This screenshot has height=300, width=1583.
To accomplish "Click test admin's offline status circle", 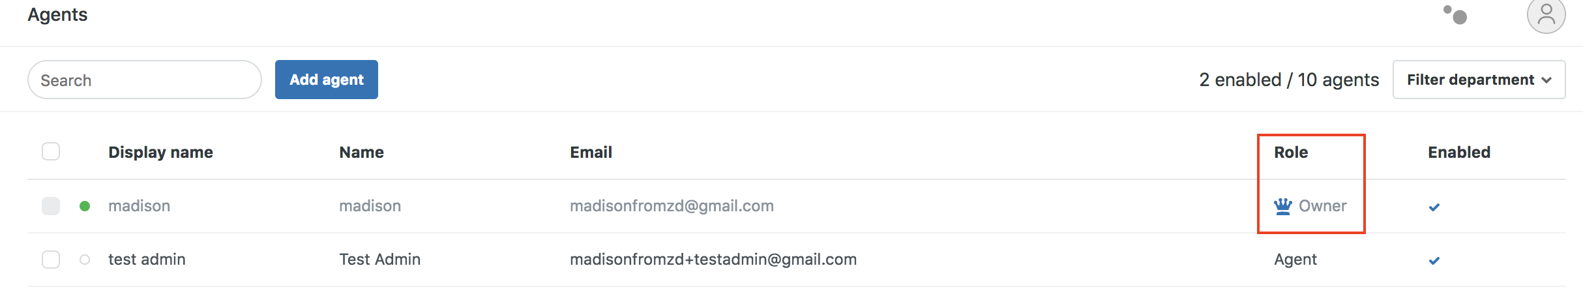I will point(85,260).
